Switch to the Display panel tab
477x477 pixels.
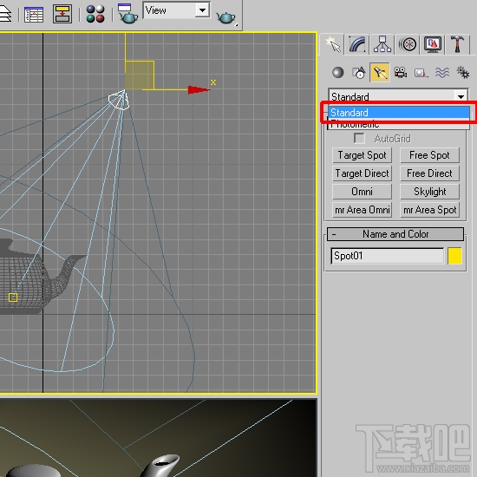click(433, 44)
